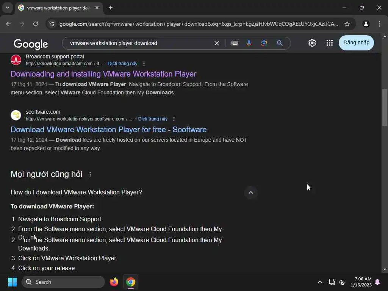This screenshot has height=291, width=388.
Task: Open site information icon in address bar
Action: tap(52, 24)
